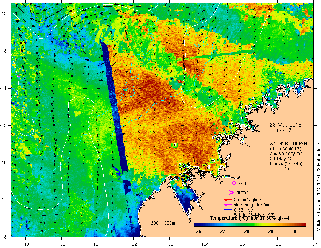321x248 pixels.
Task: Click the longitude axis label 120
Action: click(x=61, y=244)
